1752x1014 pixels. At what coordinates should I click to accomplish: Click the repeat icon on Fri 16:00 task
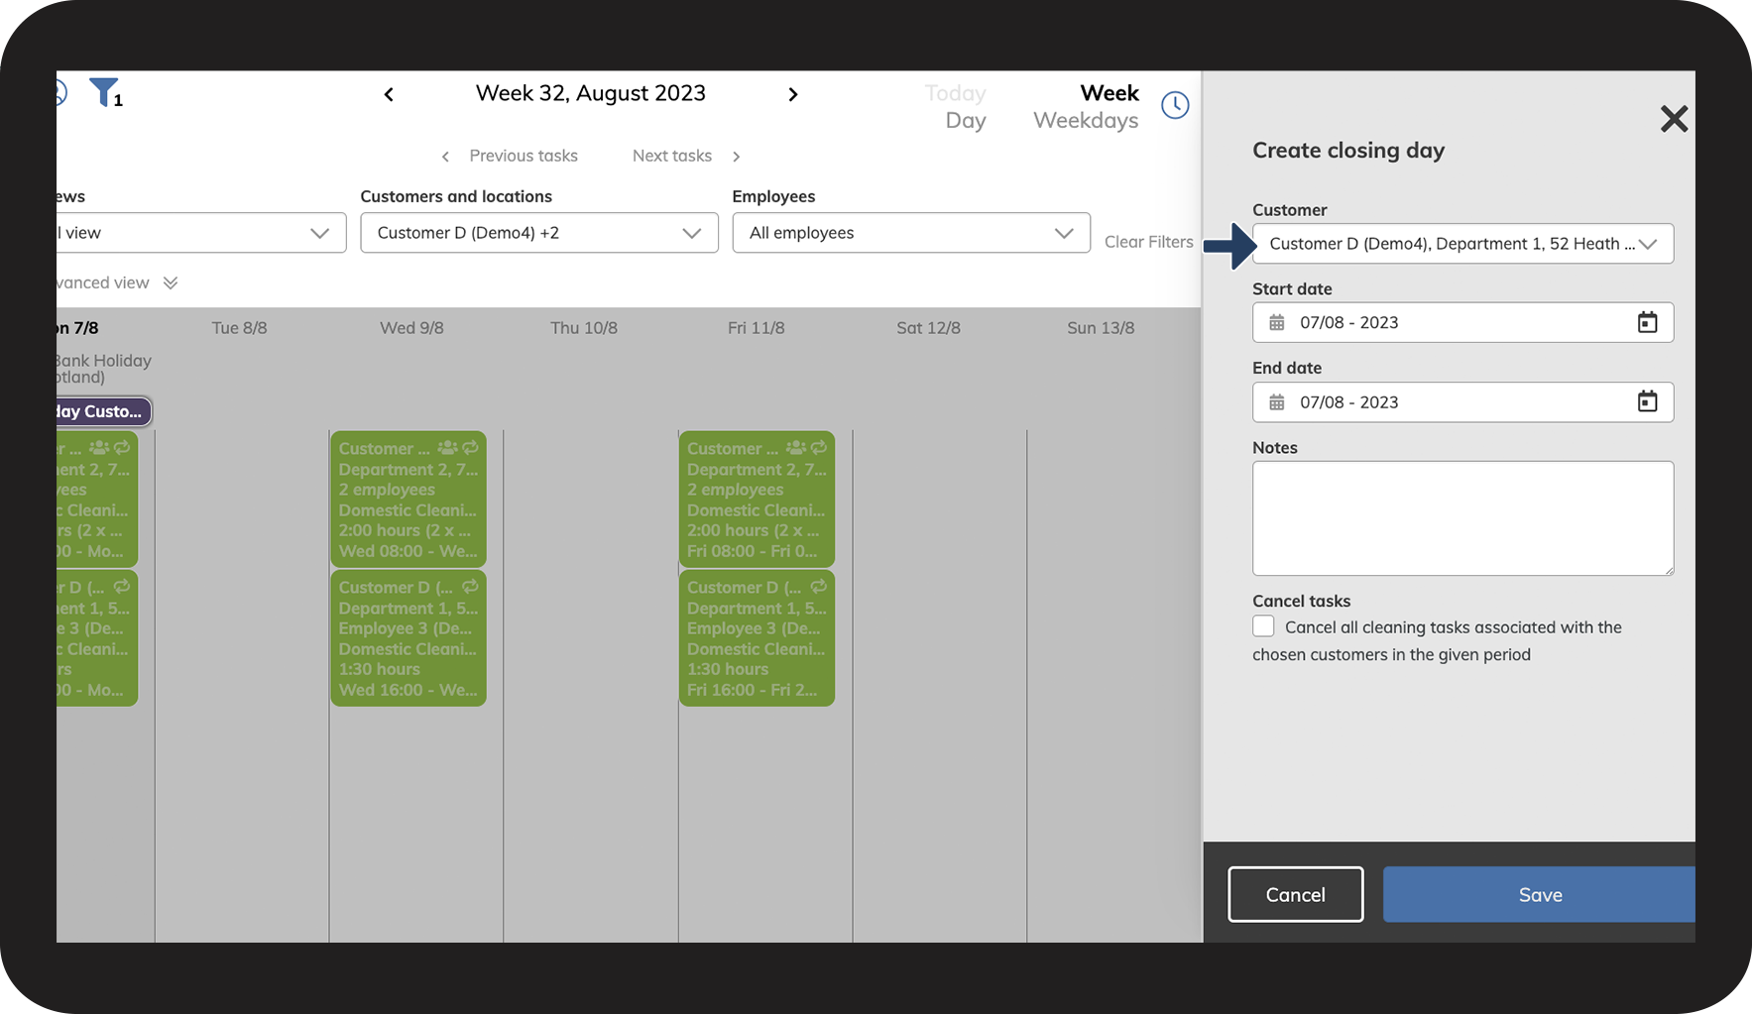818,587
